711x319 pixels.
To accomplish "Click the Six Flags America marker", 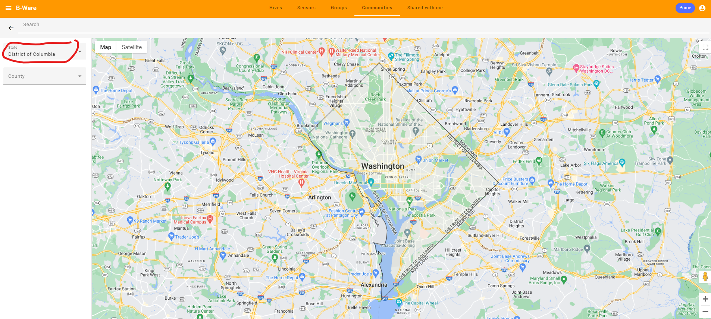I will click(x=622, y=162).
